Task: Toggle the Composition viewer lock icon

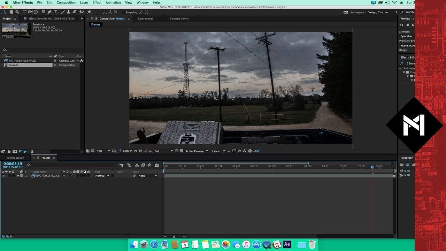Action: click(96, 18)
